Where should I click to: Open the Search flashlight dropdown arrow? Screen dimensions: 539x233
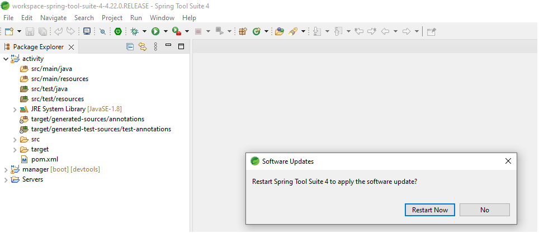point(303,31)
